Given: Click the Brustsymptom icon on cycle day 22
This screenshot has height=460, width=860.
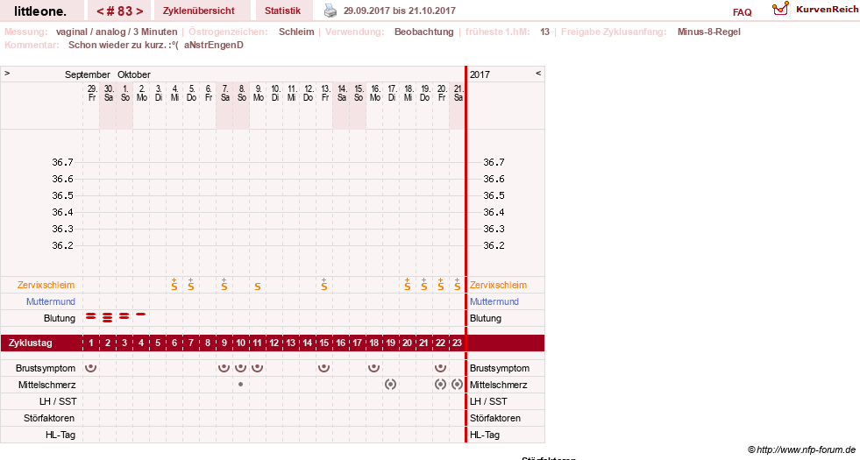Looking at the screenshot, I should click(x=440, y=367).
